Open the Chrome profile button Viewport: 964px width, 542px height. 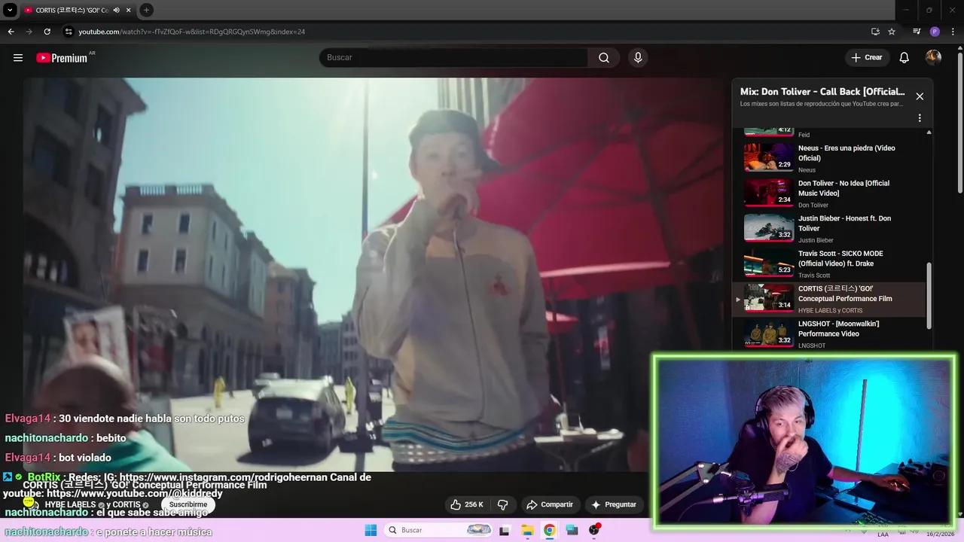(x=935, y=32)
